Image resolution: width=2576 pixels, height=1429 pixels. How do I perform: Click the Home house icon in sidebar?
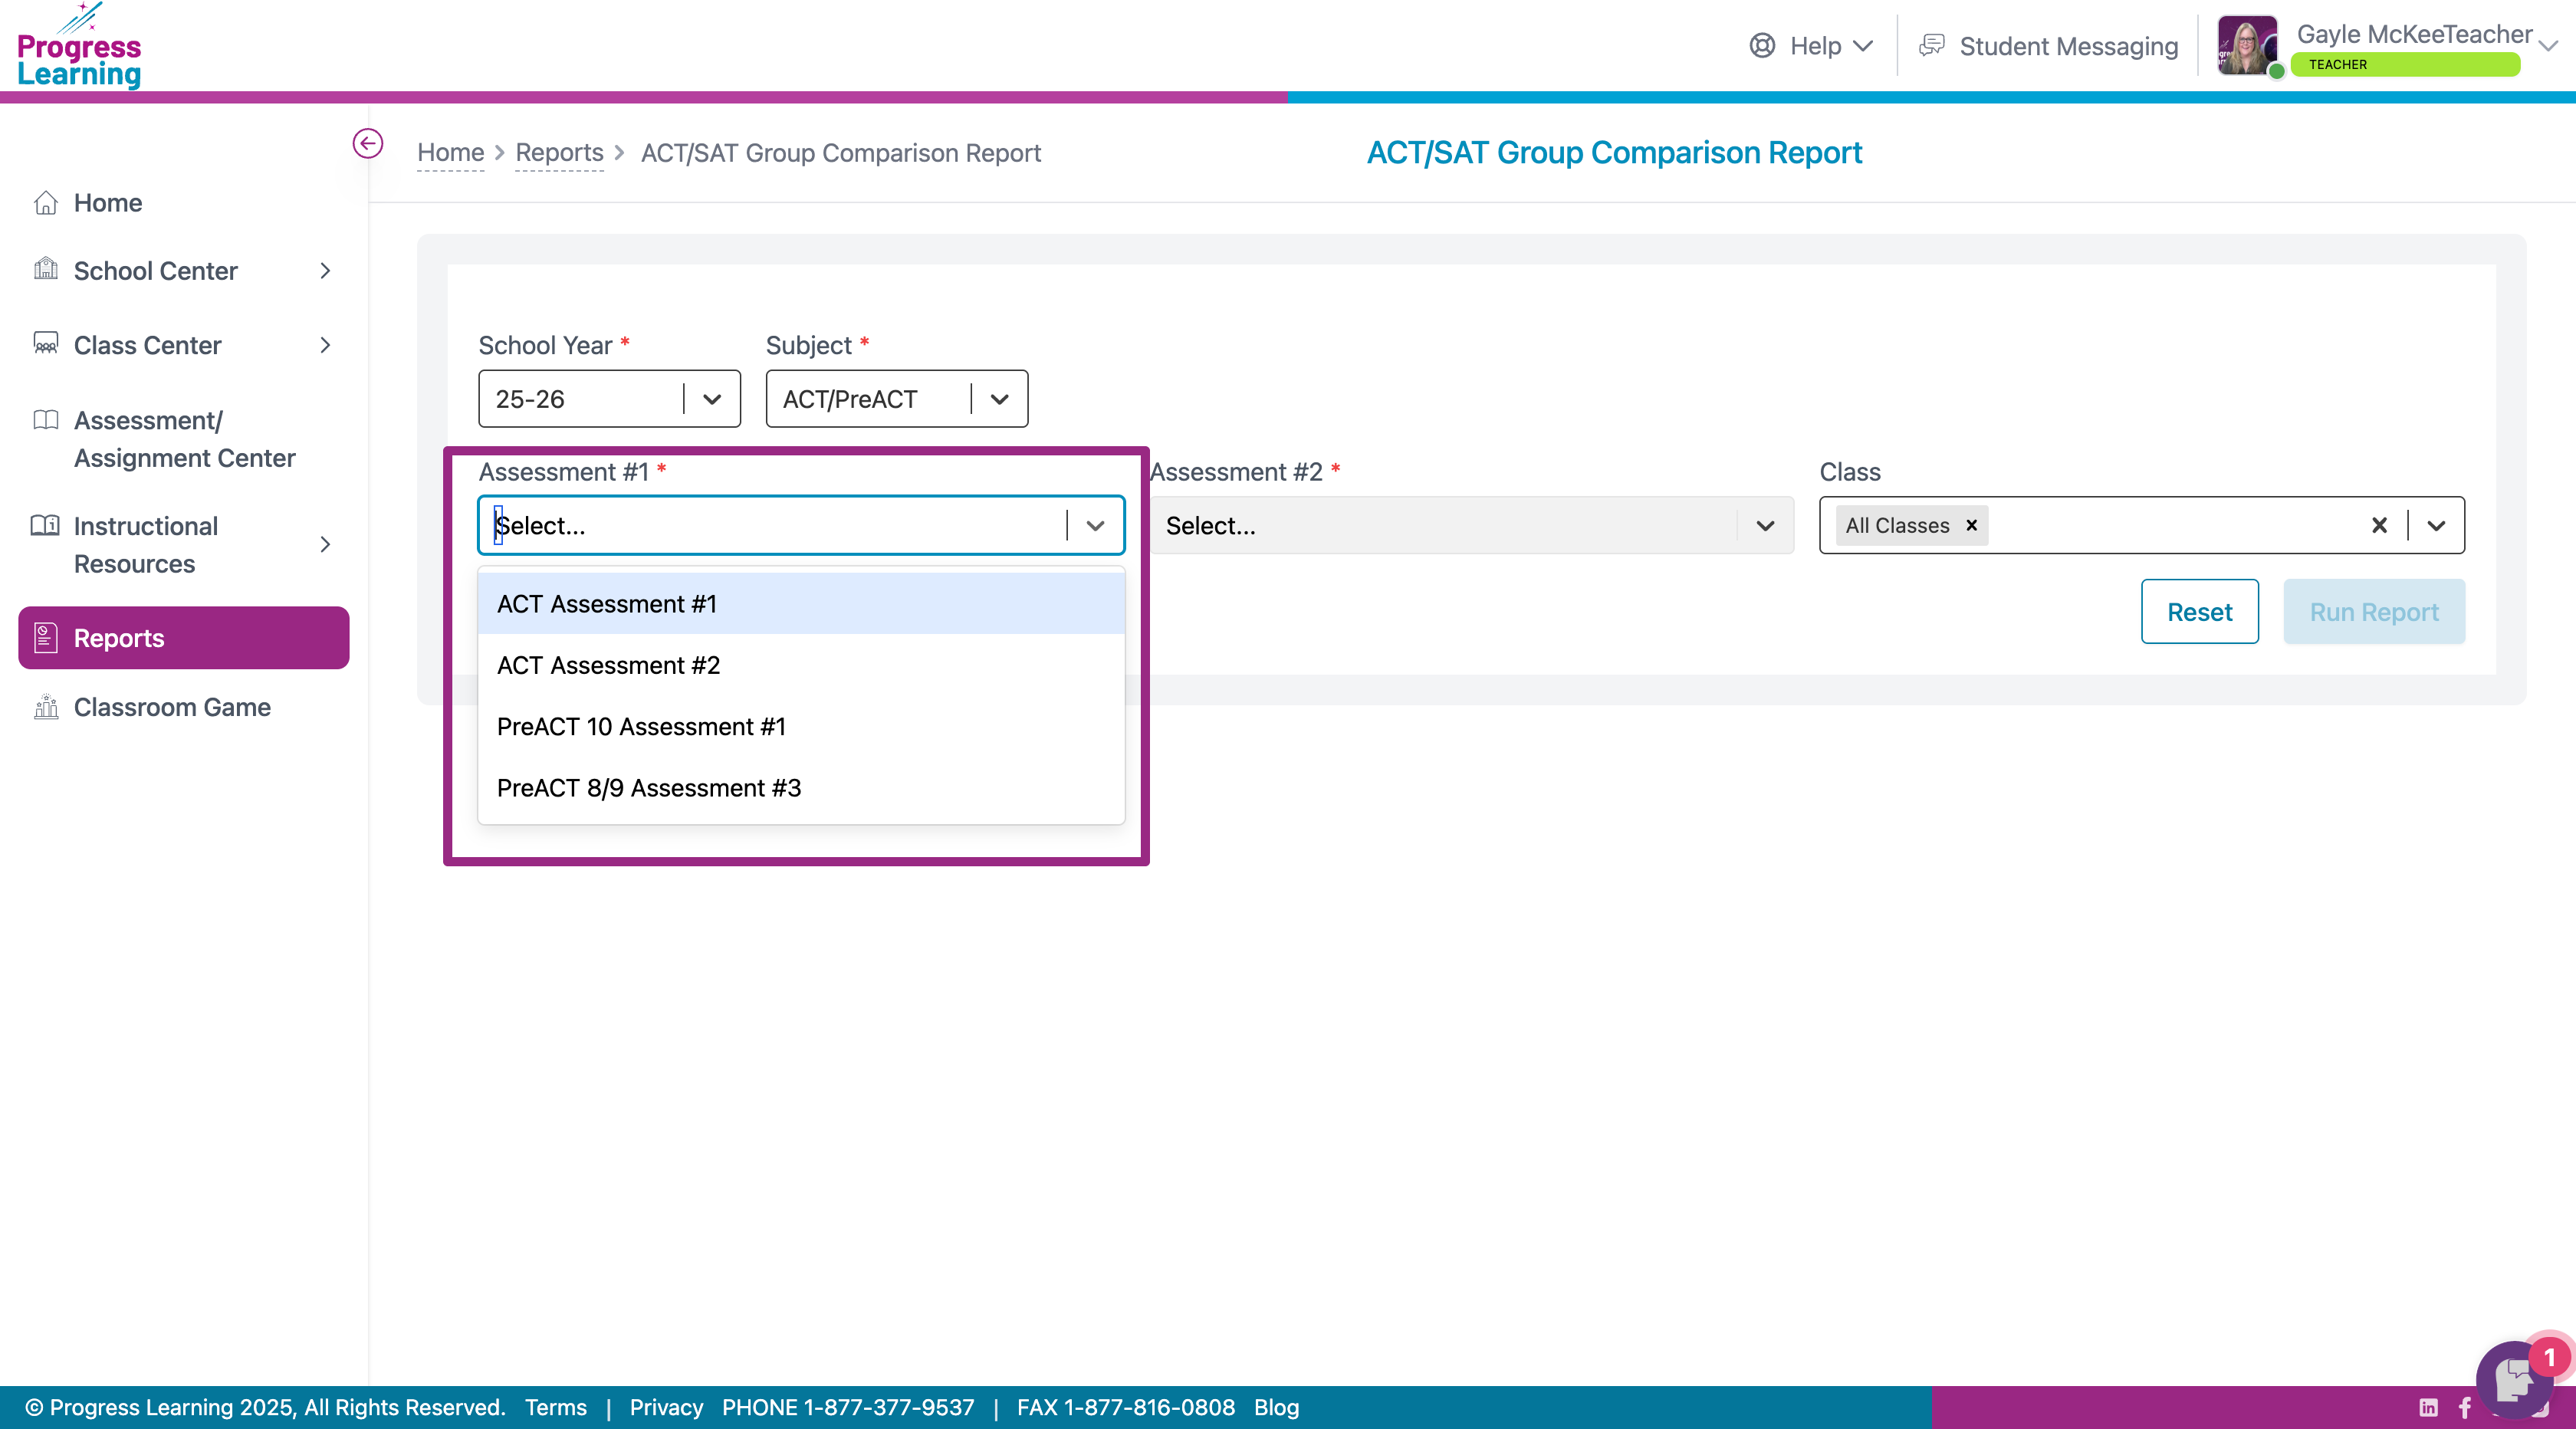point(45,203)
